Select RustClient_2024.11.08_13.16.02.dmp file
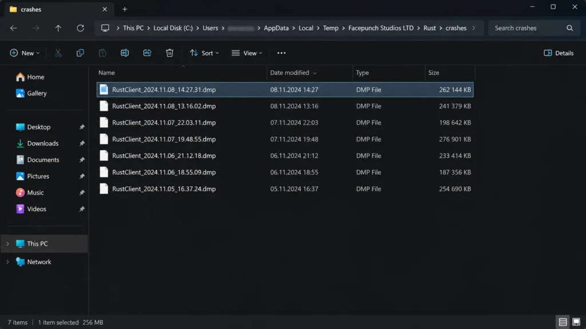The height and width of the screenshot is (329, 586). [x=285, y=106]
